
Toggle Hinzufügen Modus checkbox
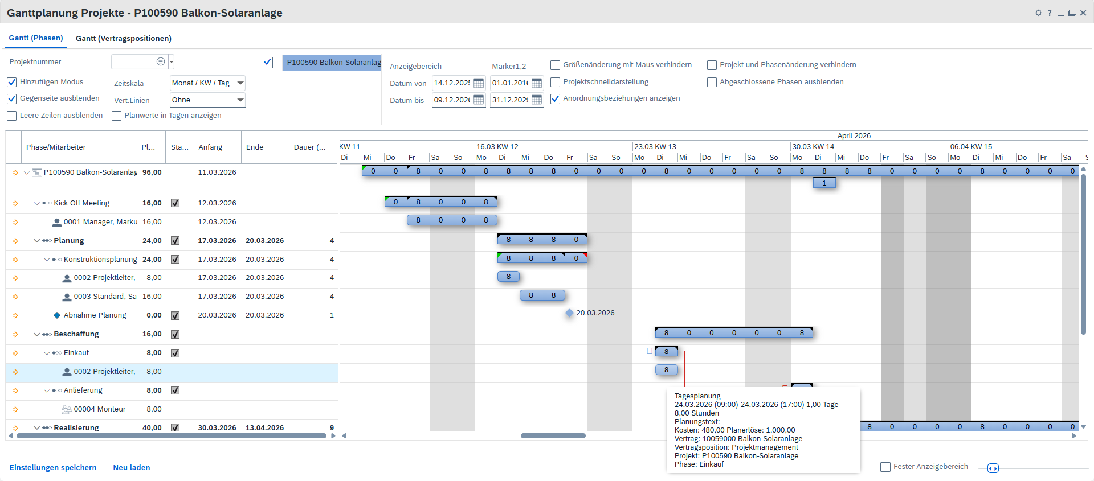coord(11,82)
